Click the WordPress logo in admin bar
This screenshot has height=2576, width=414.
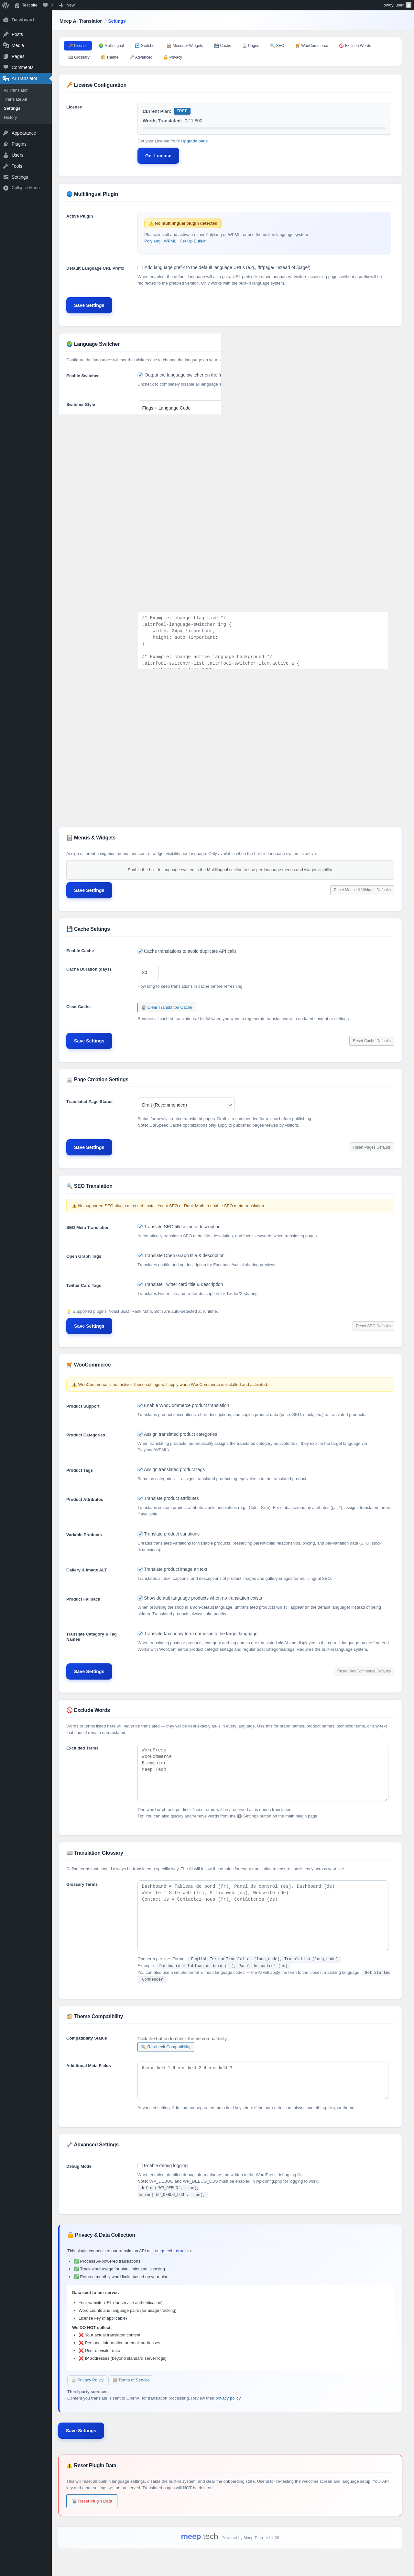tap(6, 5)
